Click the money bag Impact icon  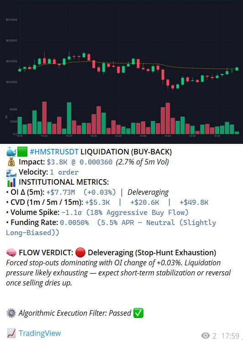11,162
